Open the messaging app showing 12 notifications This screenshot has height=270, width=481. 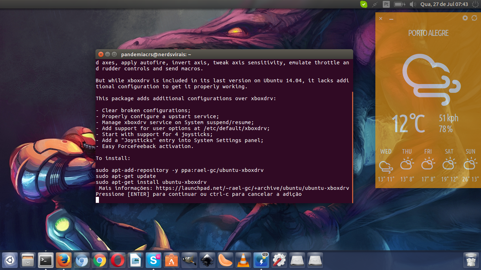pos(261,260)
